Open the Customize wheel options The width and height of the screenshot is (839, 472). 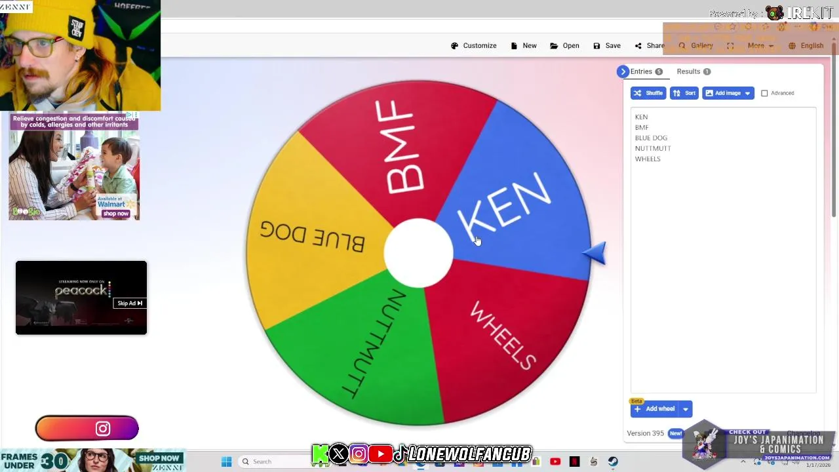point(473,46)
